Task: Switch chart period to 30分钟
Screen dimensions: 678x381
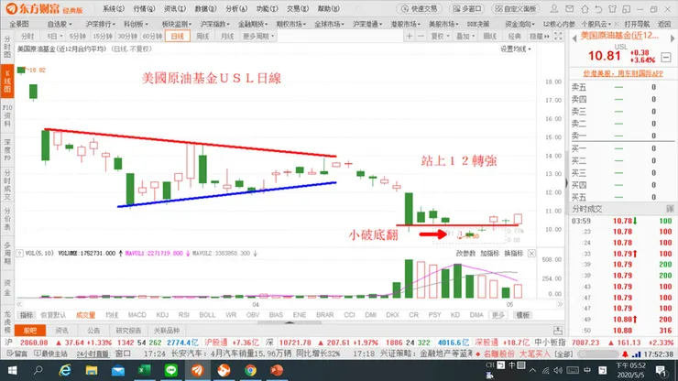Action: (x=127, y=37)
